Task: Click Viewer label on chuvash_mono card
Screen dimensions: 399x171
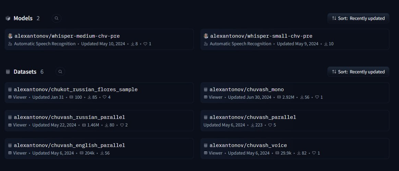Action: point(216,97)
